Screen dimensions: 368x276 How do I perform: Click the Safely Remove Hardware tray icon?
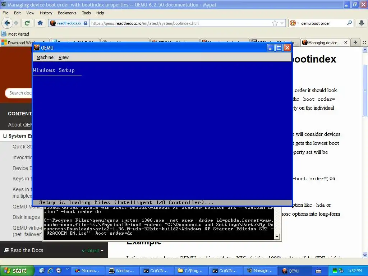coord(341,271)
